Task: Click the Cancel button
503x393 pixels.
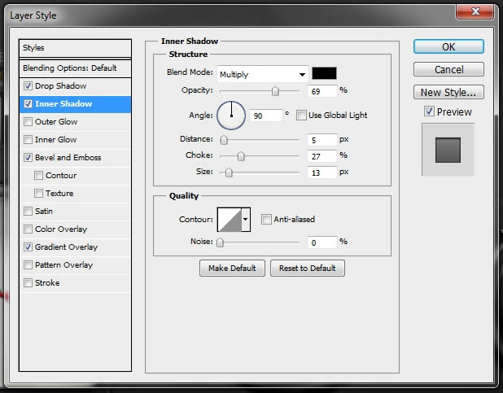Action: click(448, 69)
